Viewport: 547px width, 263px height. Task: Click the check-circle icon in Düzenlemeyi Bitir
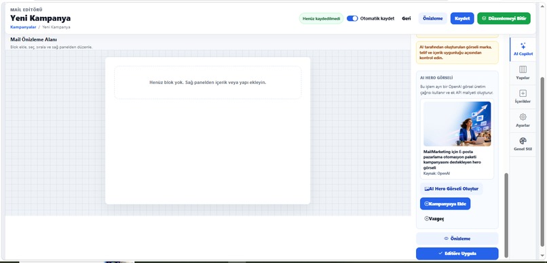point(484,18)
